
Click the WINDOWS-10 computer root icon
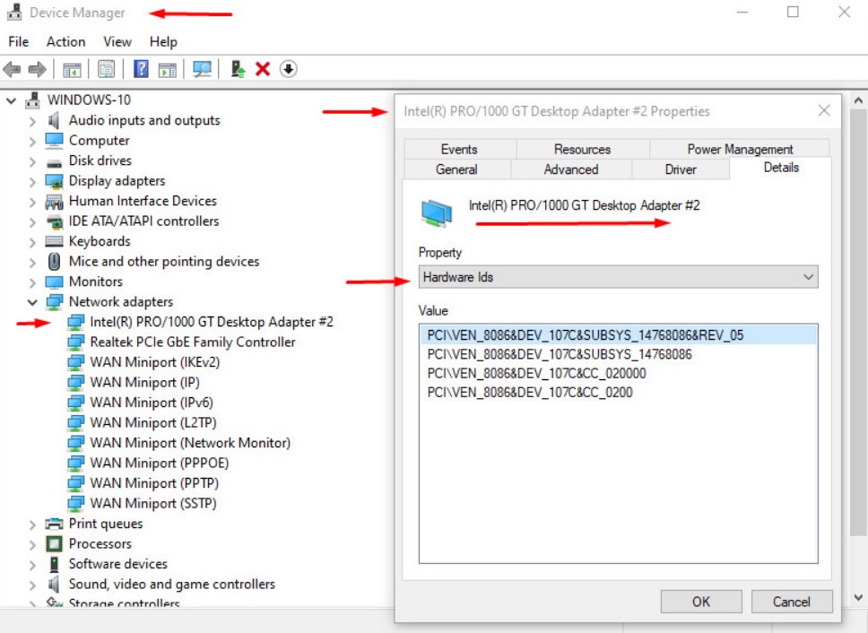pos(32,100)
